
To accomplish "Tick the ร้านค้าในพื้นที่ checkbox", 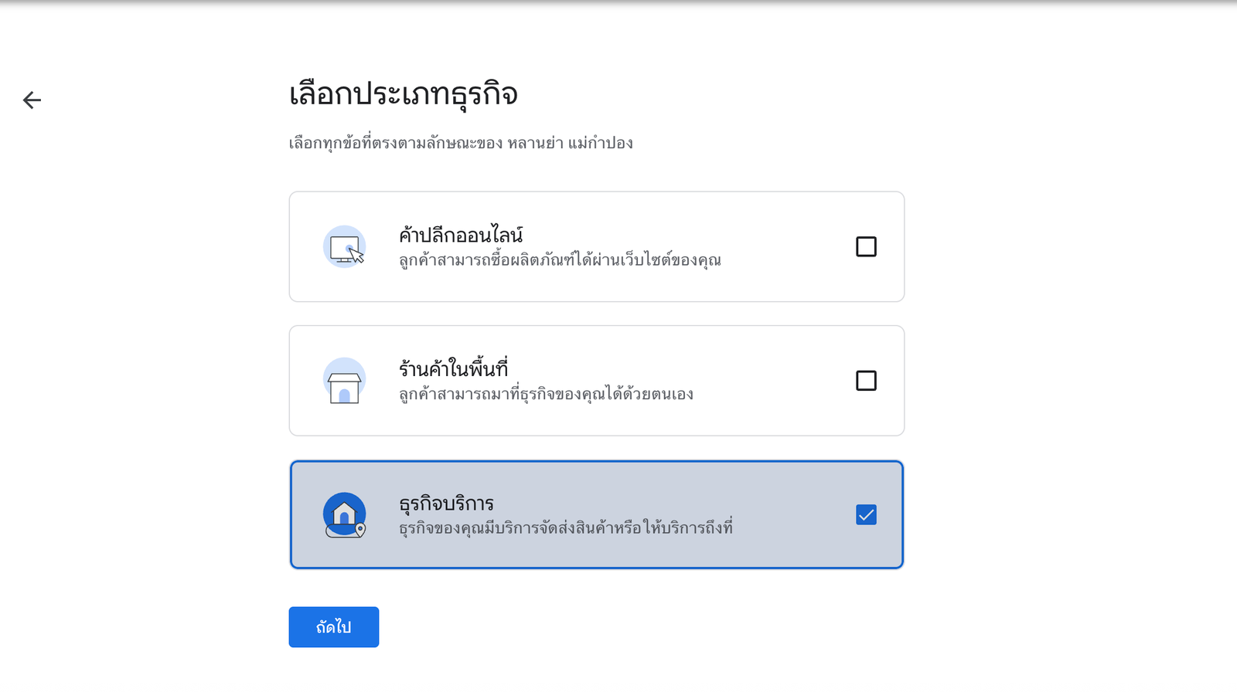I will click(x=866, y=381).
